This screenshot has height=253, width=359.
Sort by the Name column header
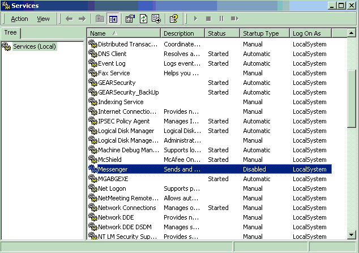(123, 33)
